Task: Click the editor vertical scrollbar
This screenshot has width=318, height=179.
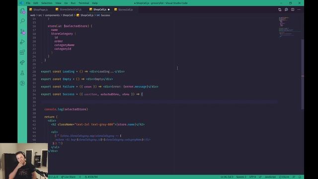Action: pos(303,74)
